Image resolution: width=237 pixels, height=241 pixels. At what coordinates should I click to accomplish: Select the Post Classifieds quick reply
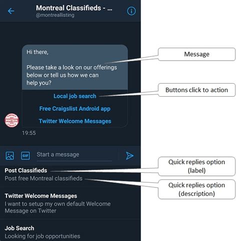pos(70,174)
